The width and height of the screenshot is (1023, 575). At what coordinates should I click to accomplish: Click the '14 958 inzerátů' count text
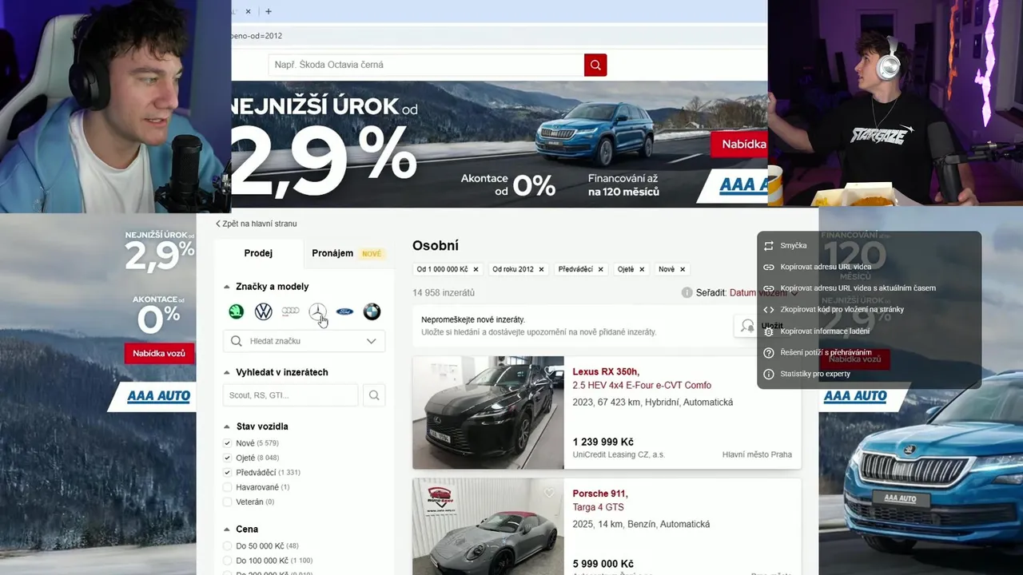coord(444,293)
